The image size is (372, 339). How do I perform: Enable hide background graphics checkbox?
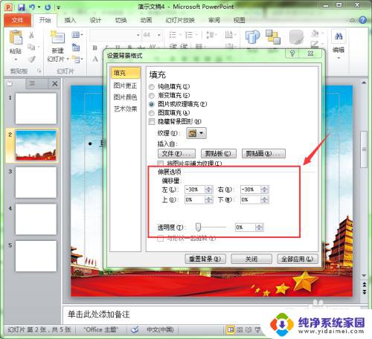pyautogui.click(x=152, y=122)
